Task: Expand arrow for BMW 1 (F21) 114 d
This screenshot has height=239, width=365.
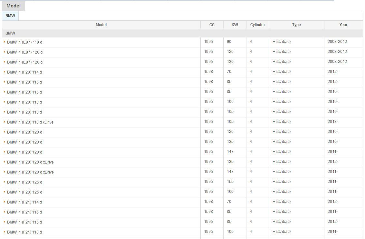Action: coord(5,202)
